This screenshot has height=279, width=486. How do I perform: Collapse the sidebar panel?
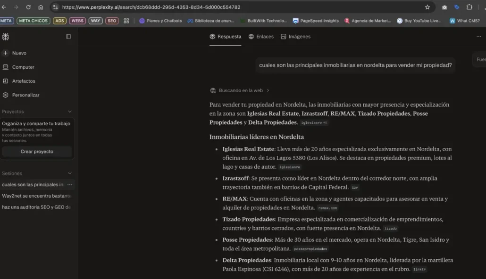(x=68, y=36)
